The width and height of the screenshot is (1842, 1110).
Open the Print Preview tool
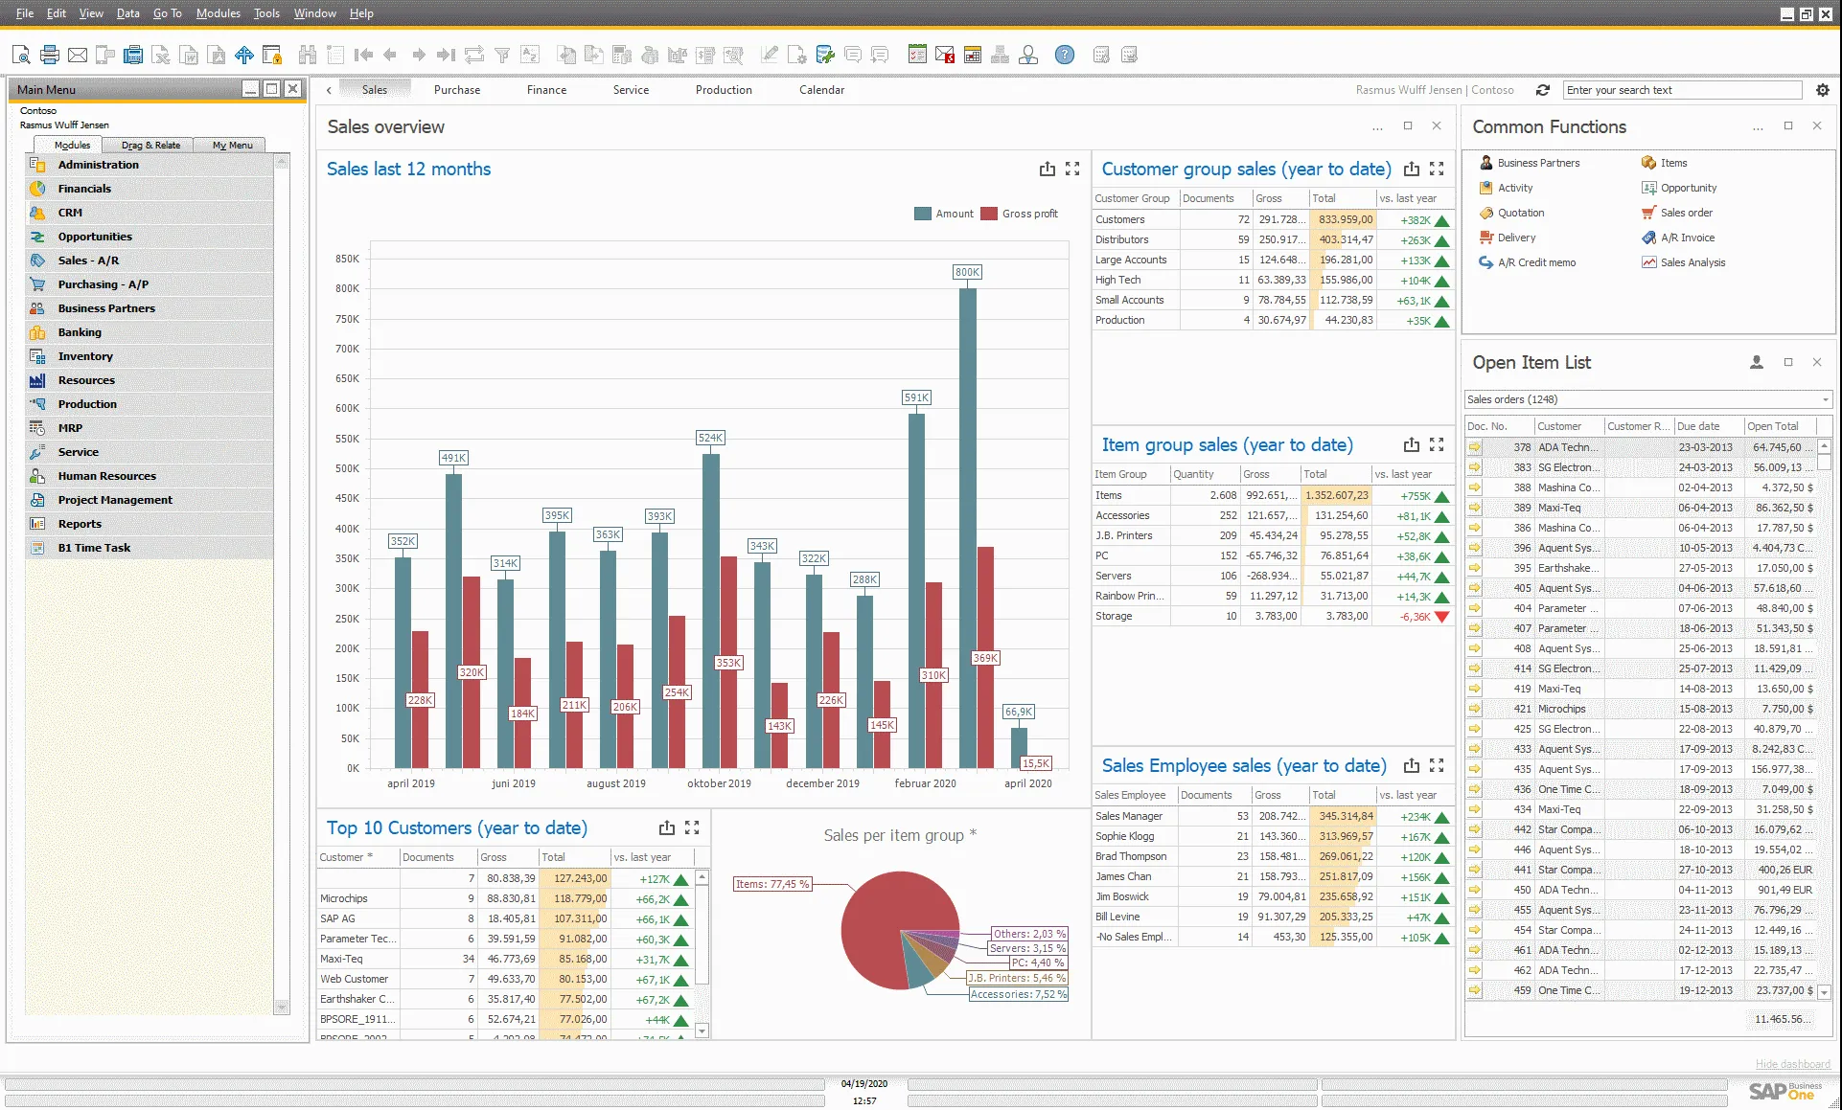coord(20,55)
